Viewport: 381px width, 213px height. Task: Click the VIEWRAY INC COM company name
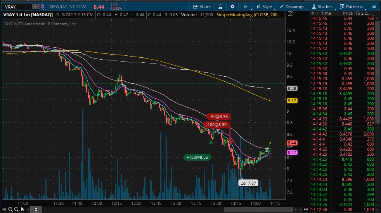click(68, 7)
